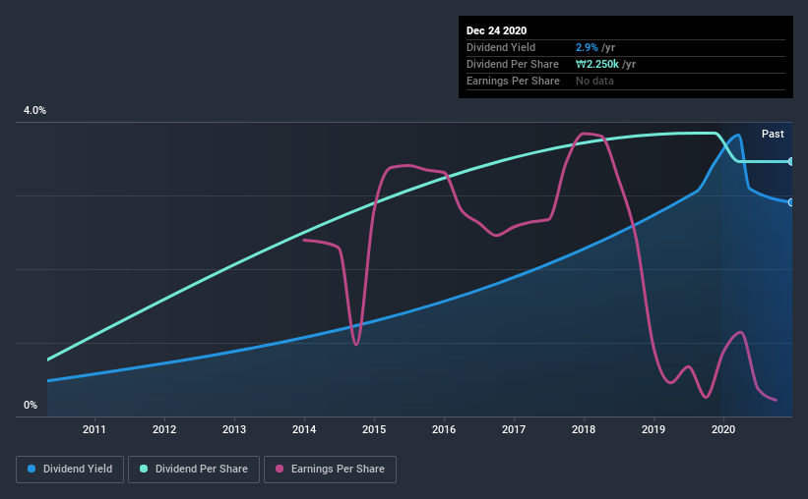The width and height of the screenshot is (808, 499).
Task: Click the teal Dividend Per Share legend dot
Action: click(144, 469)
